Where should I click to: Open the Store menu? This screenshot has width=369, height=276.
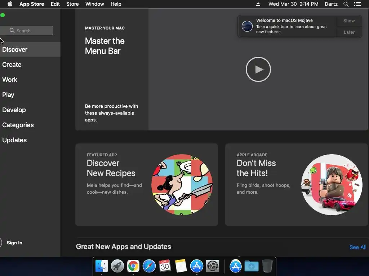point(72,4)
